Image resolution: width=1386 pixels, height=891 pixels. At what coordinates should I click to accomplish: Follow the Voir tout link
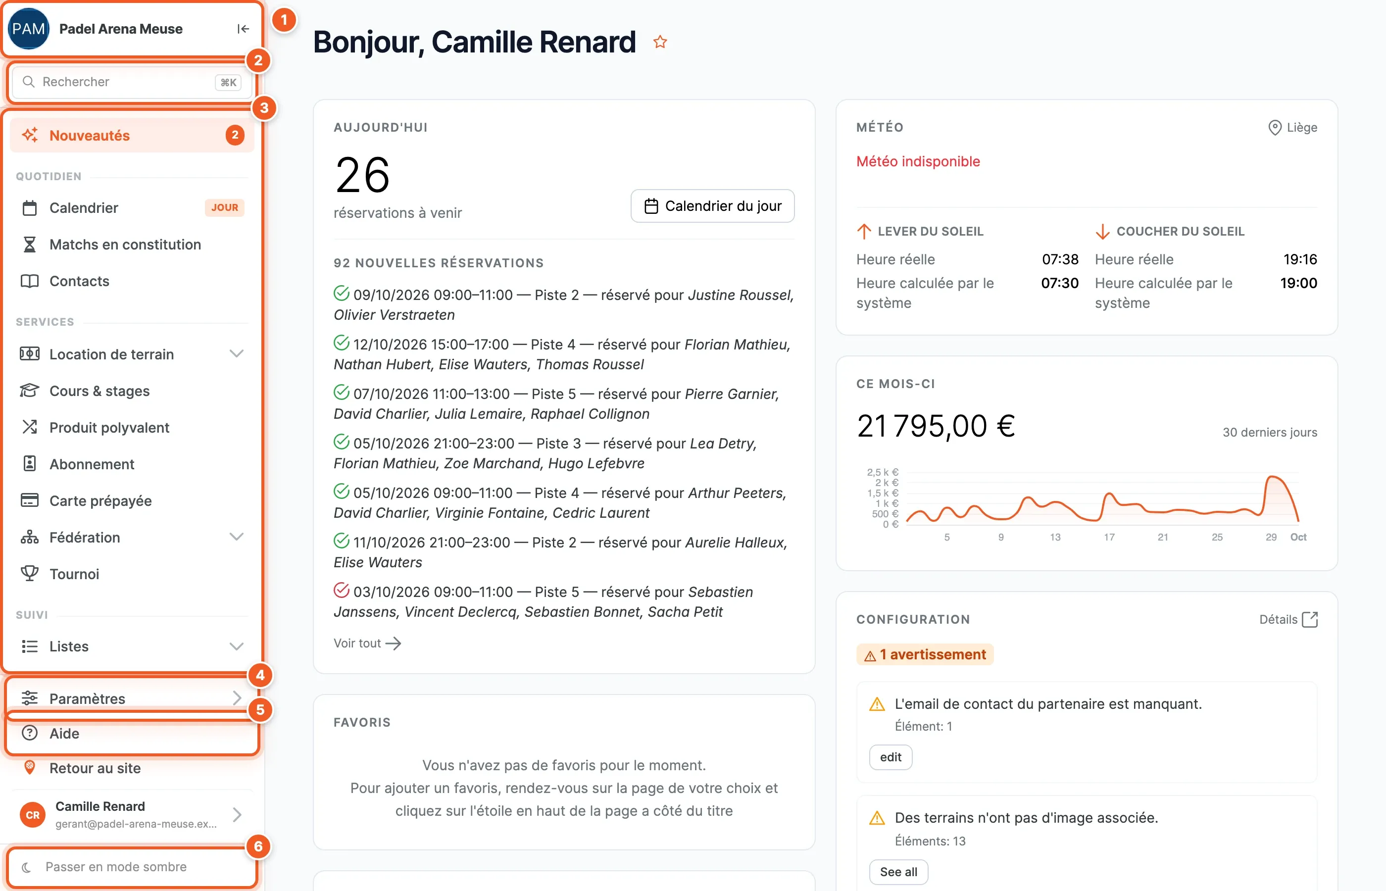[367, 643]
